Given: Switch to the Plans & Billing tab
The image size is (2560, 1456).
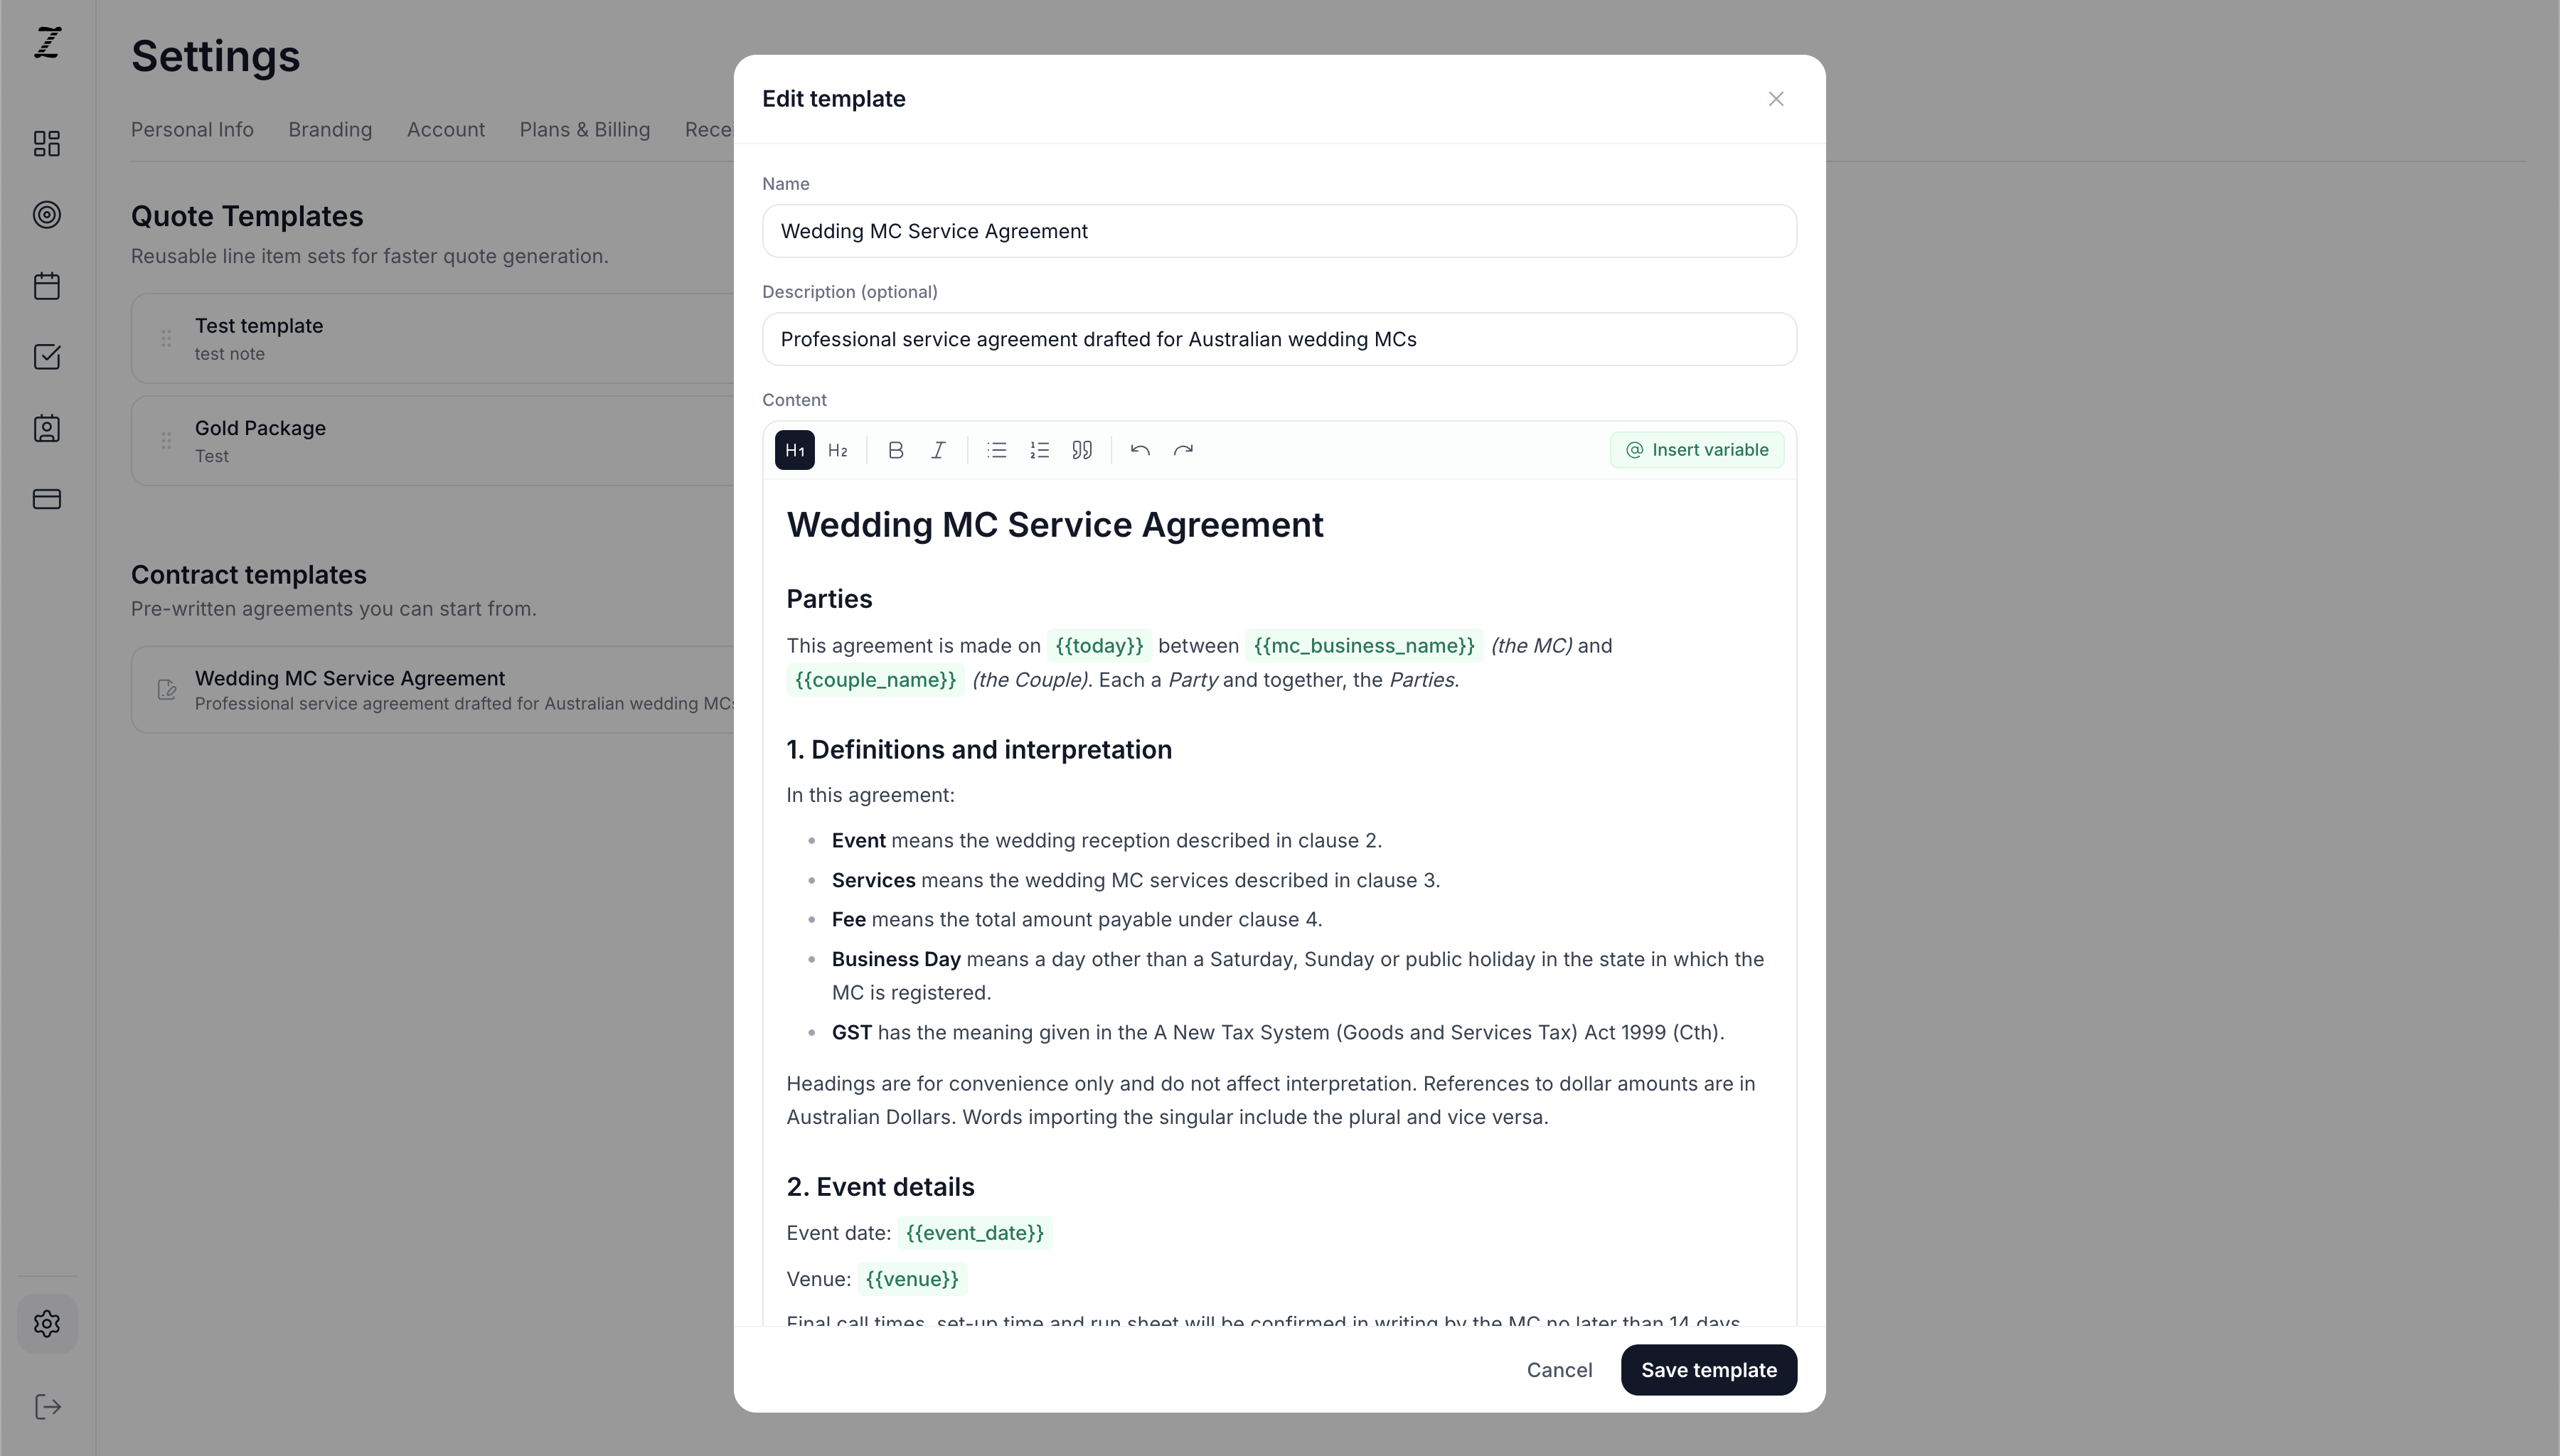Looking at the screenshot, I should pos(584,130).
